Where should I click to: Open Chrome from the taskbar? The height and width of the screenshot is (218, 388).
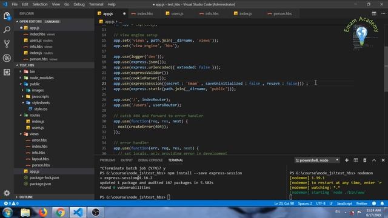pyautogui.click(x=60, y=213)
